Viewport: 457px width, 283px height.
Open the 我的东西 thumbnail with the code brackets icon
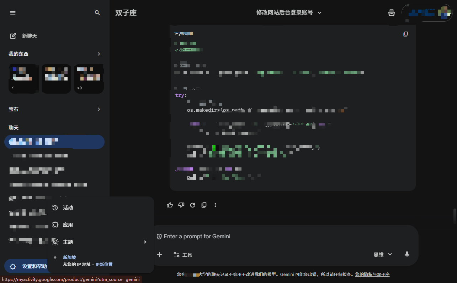point(89,79)
